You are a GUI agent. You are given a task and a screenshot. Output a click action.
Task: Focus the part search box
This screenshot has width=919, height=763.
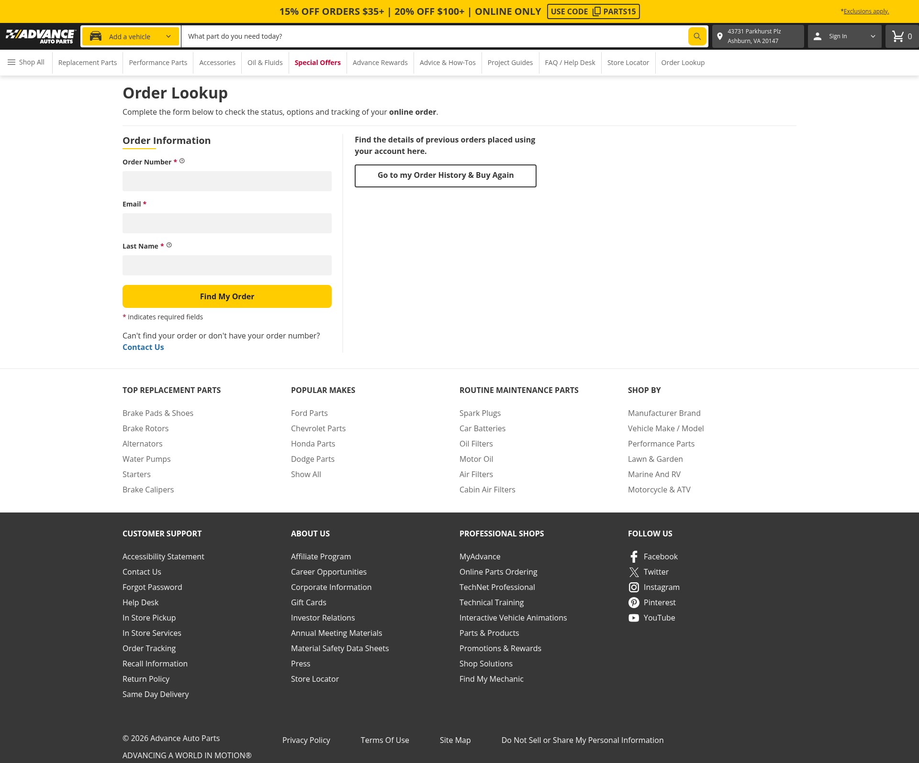(x=435, y=36)
